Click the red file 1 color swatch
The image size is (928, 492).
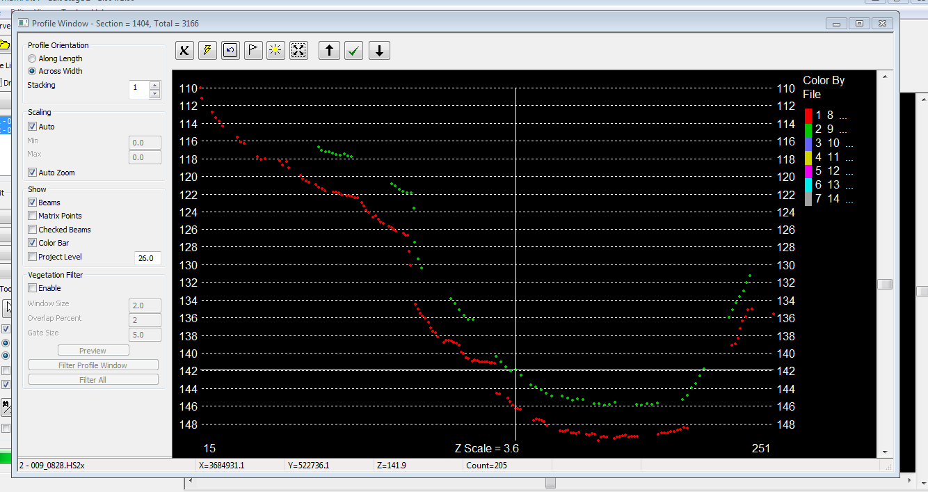tap(808, 116)
